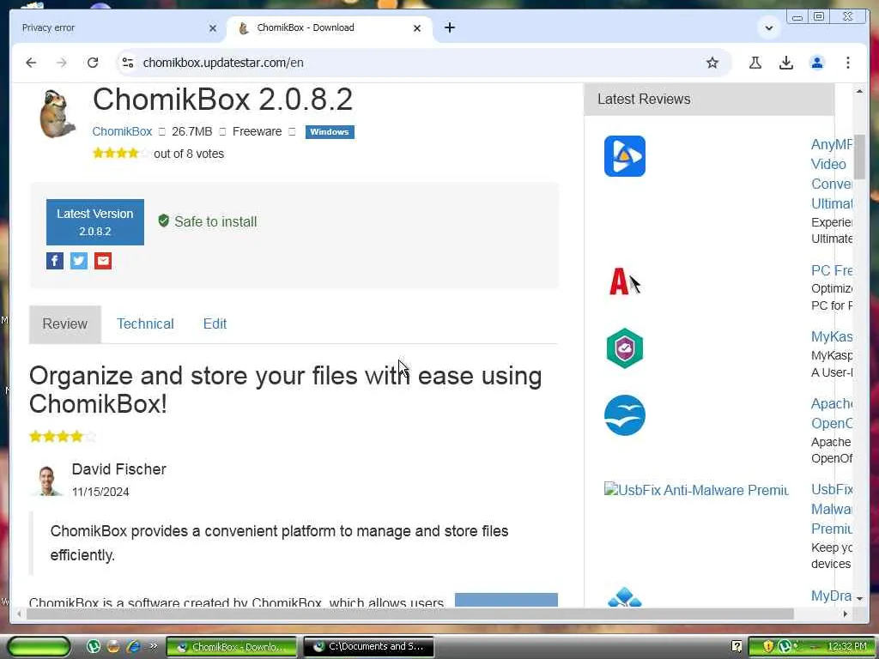Open the PC Fresh review link
The height and width of the screenshot is (659, 879).
tap(831, 270)
